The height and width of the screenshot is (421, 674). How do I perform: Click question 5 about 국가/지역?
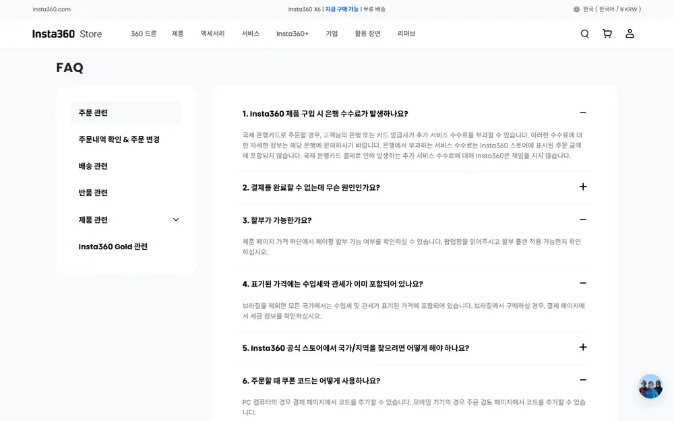355,348
